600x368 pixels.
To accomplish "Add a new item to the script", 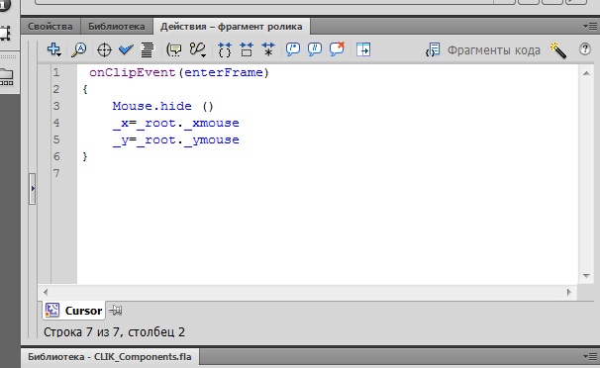I will click(53, 49).
